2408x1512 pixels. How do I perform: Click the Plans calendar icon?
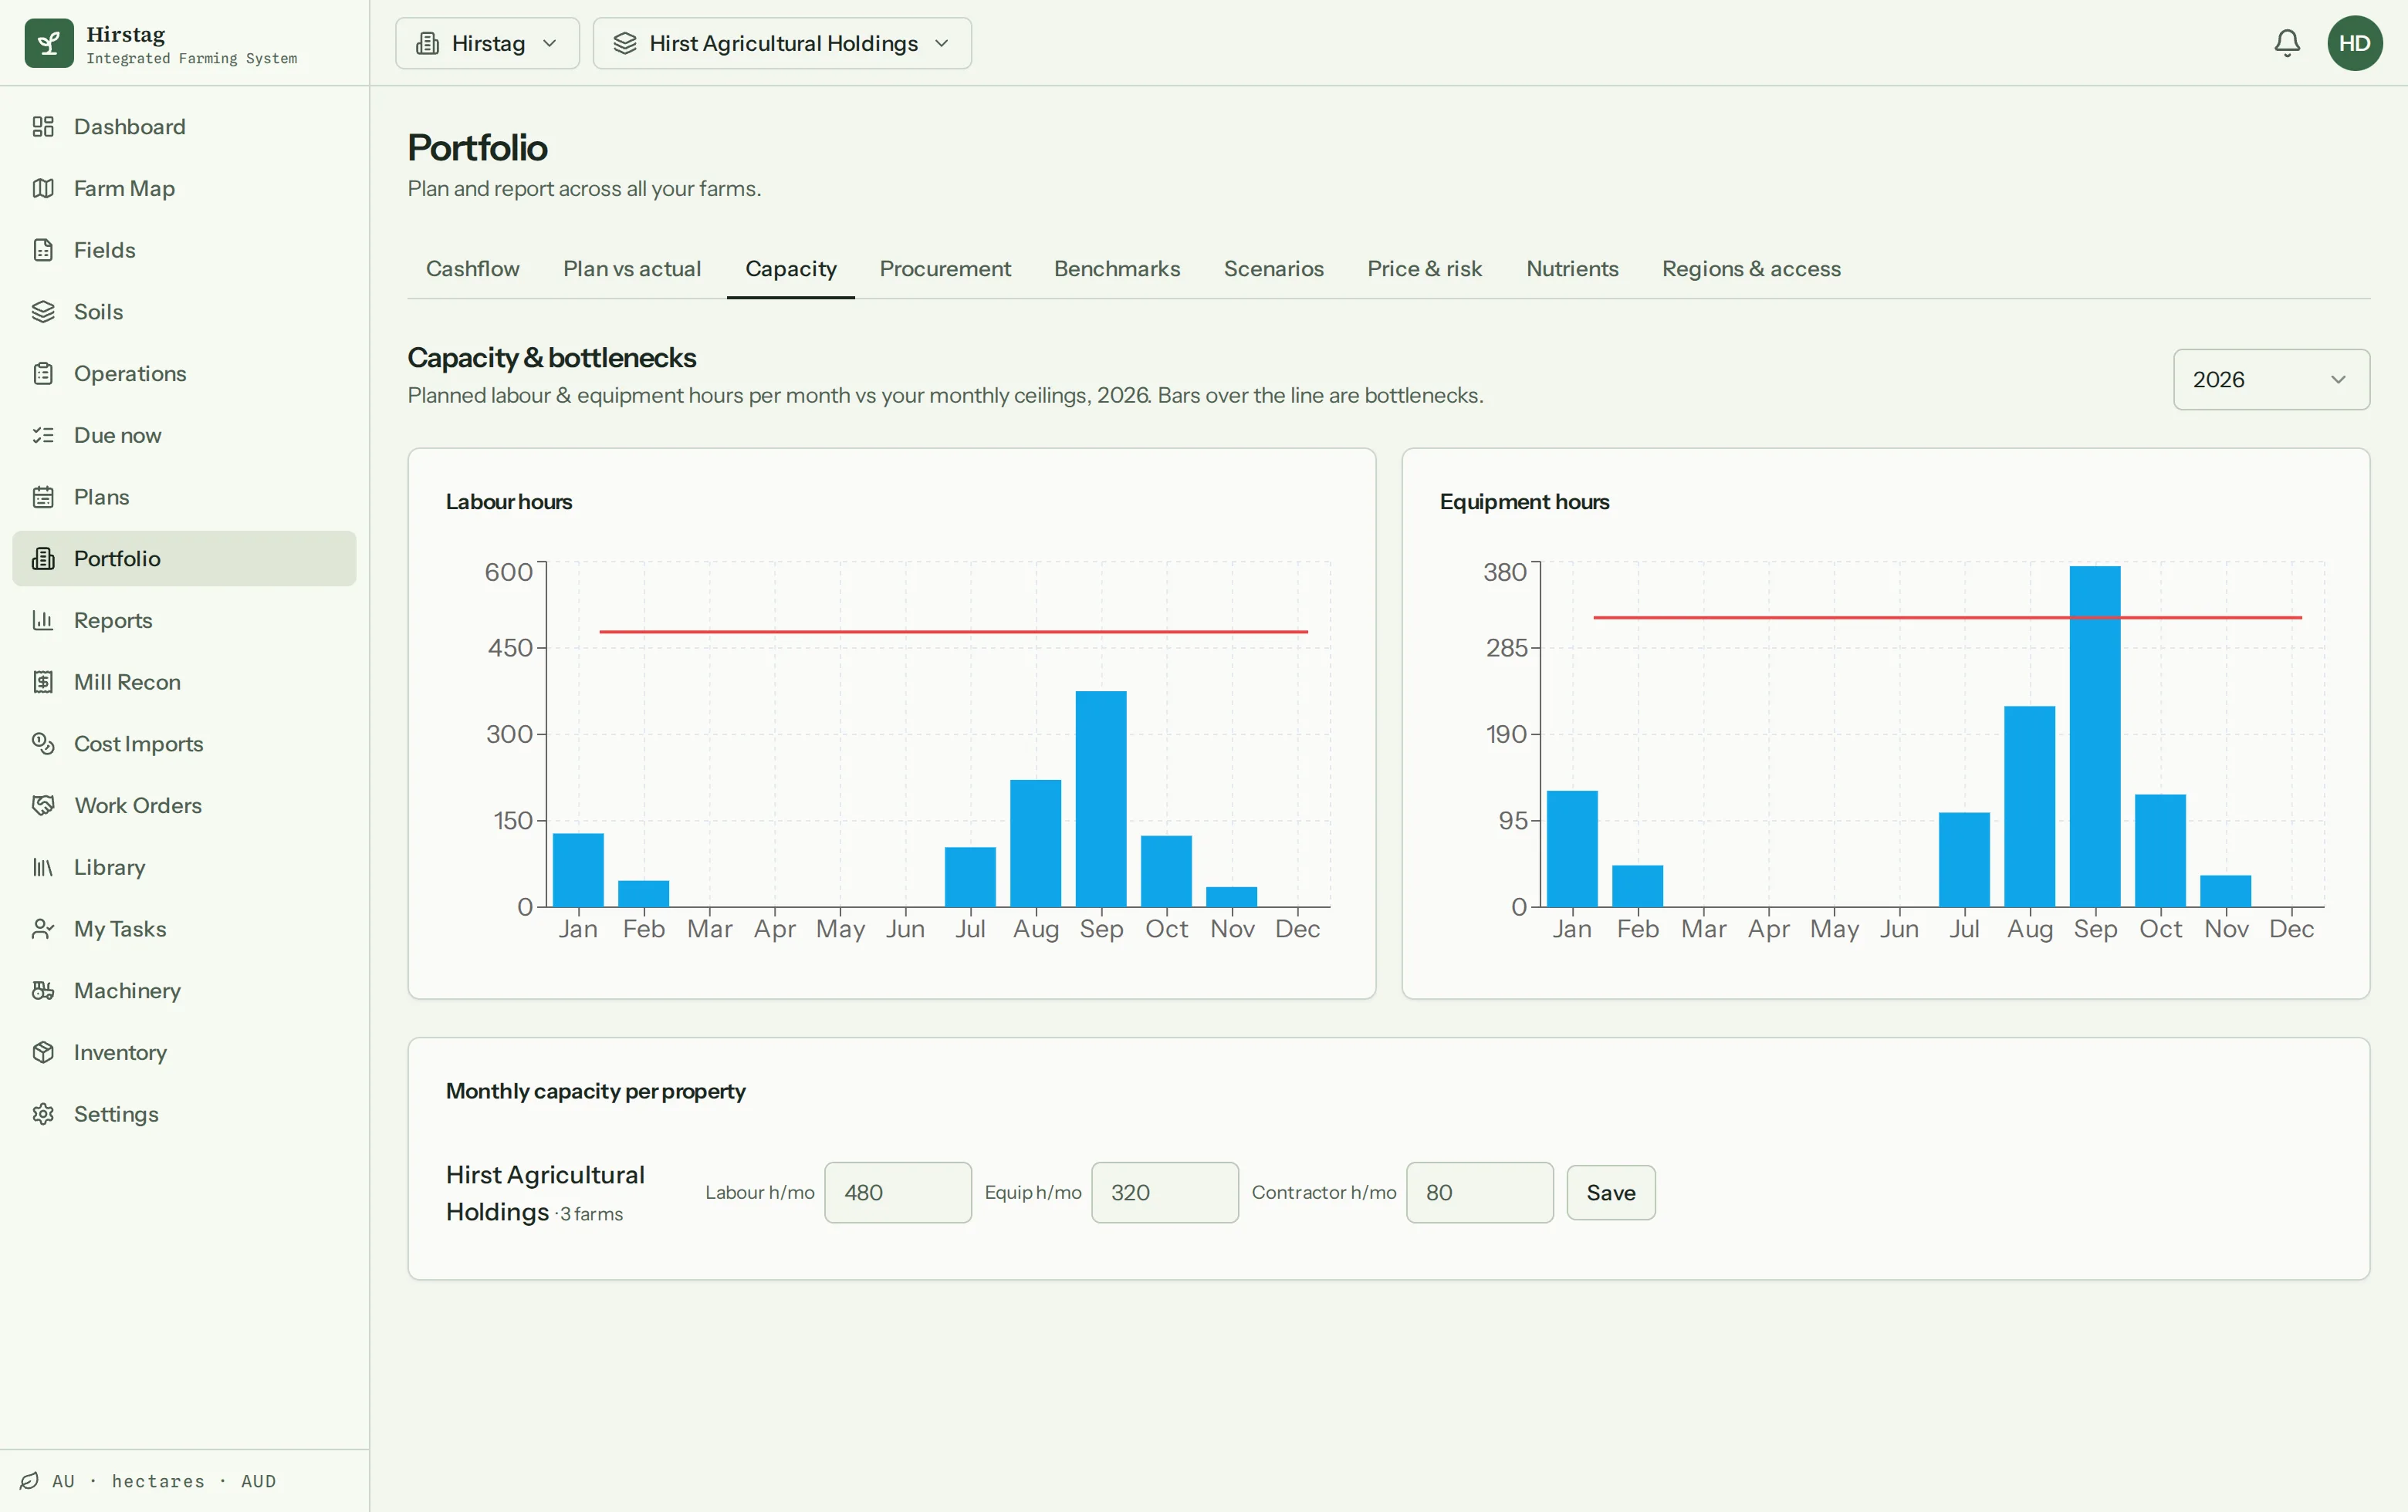[43, 497]
